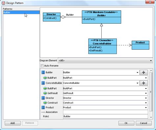
Task: Click the operation icon for BuildPart under Builder
Action: pyautogui.click(x=45, y=78)
